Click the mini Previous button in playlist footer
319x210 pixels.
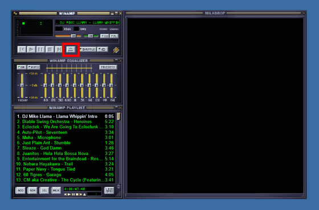[x=66, y=195]
